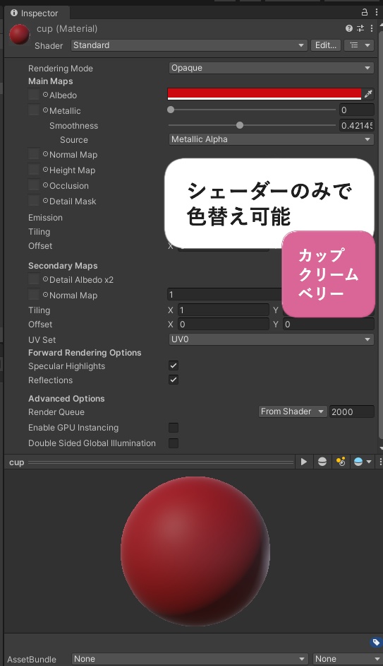This screenshot has height=666, width=383.
Task: Toggle preview lighting icon
Action: (341, 462)
